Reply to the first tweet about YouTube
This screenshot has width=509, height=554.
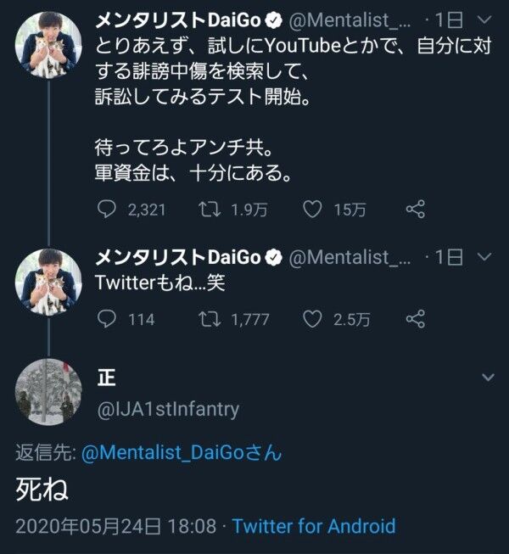107,209
